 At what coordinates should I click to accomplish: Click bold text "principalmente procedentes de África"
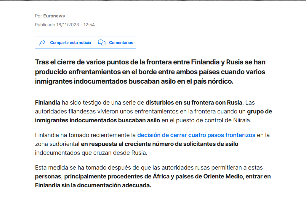point(117,176)
